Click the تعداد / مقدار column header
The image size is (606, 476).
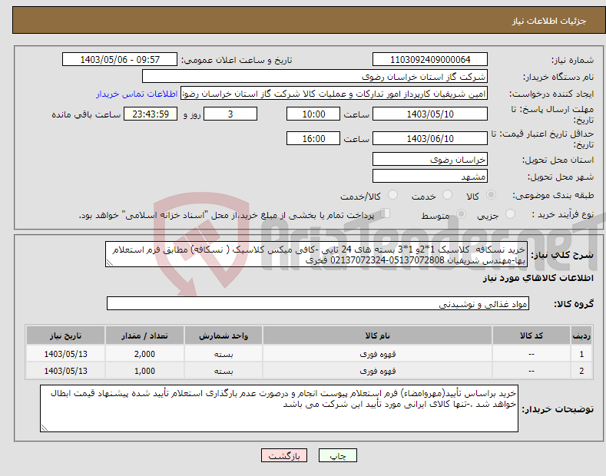pyautogui.click(x=144, y=336)
